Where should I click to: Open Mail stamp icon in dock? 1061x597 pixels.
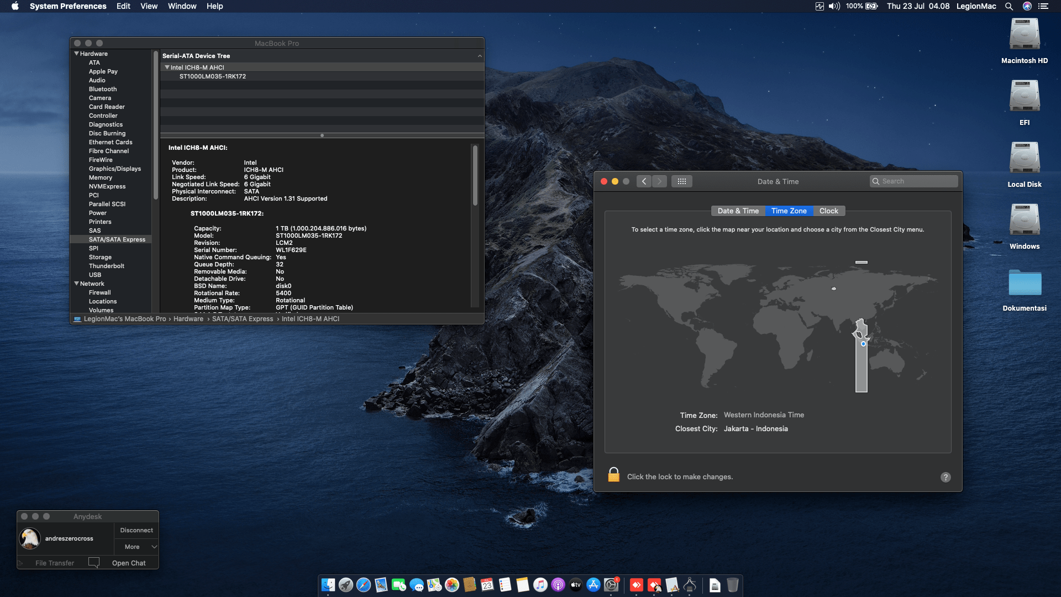click(381, 585)
